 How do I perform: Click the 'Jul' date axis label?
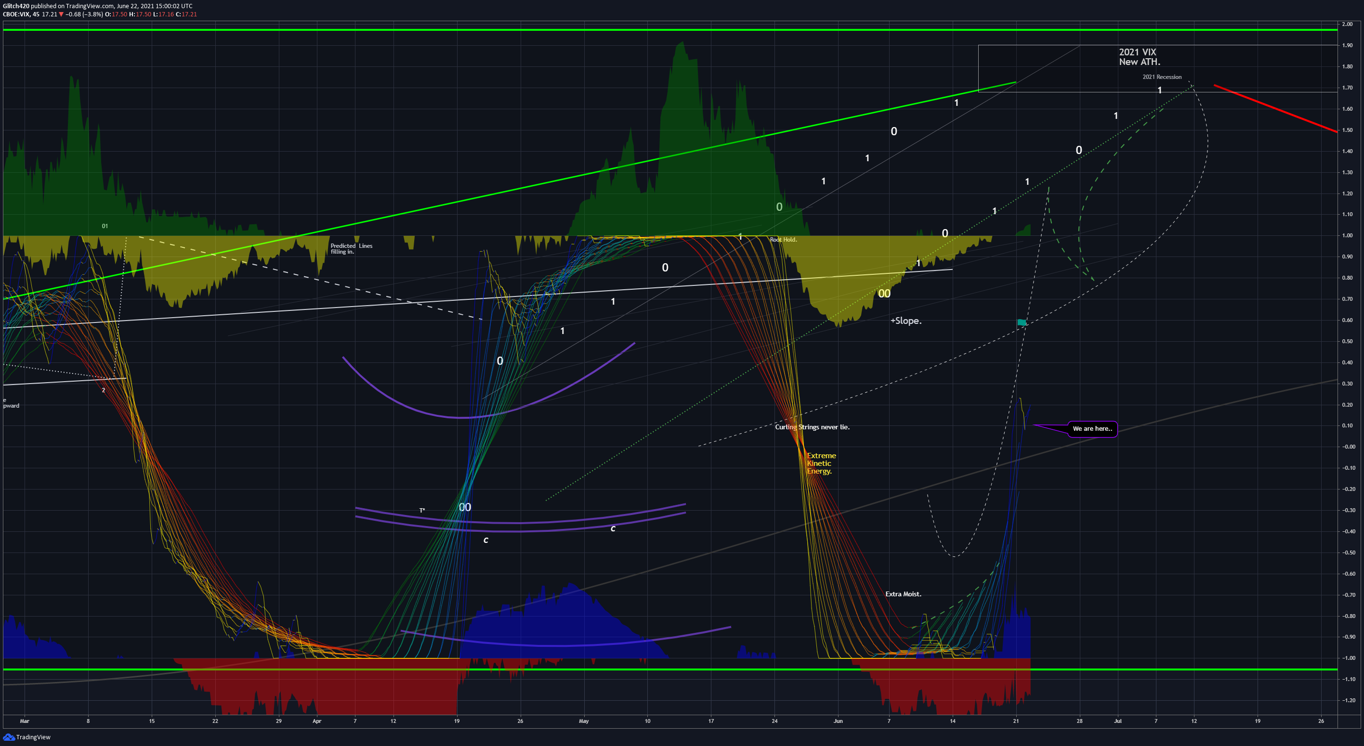1118,720
